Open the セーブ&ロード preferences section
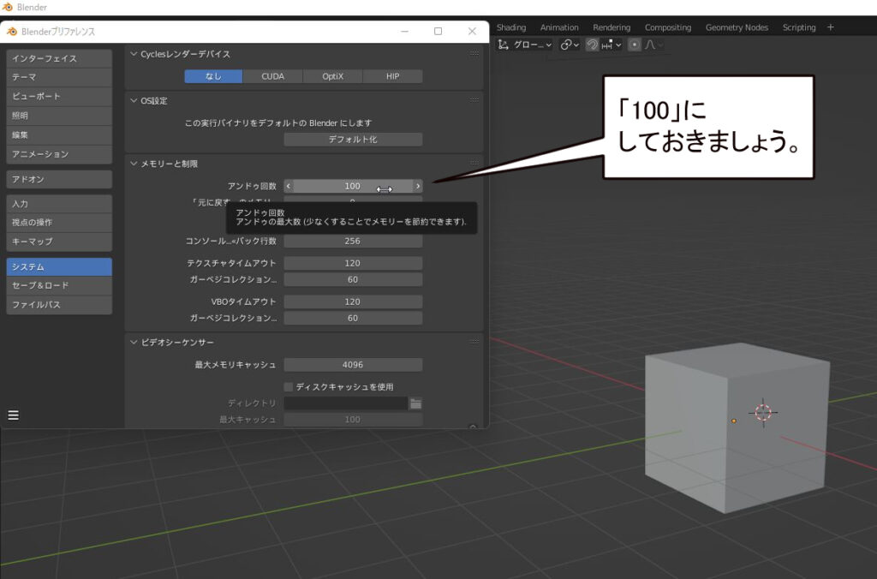877x579 pixels. (59, 285)
